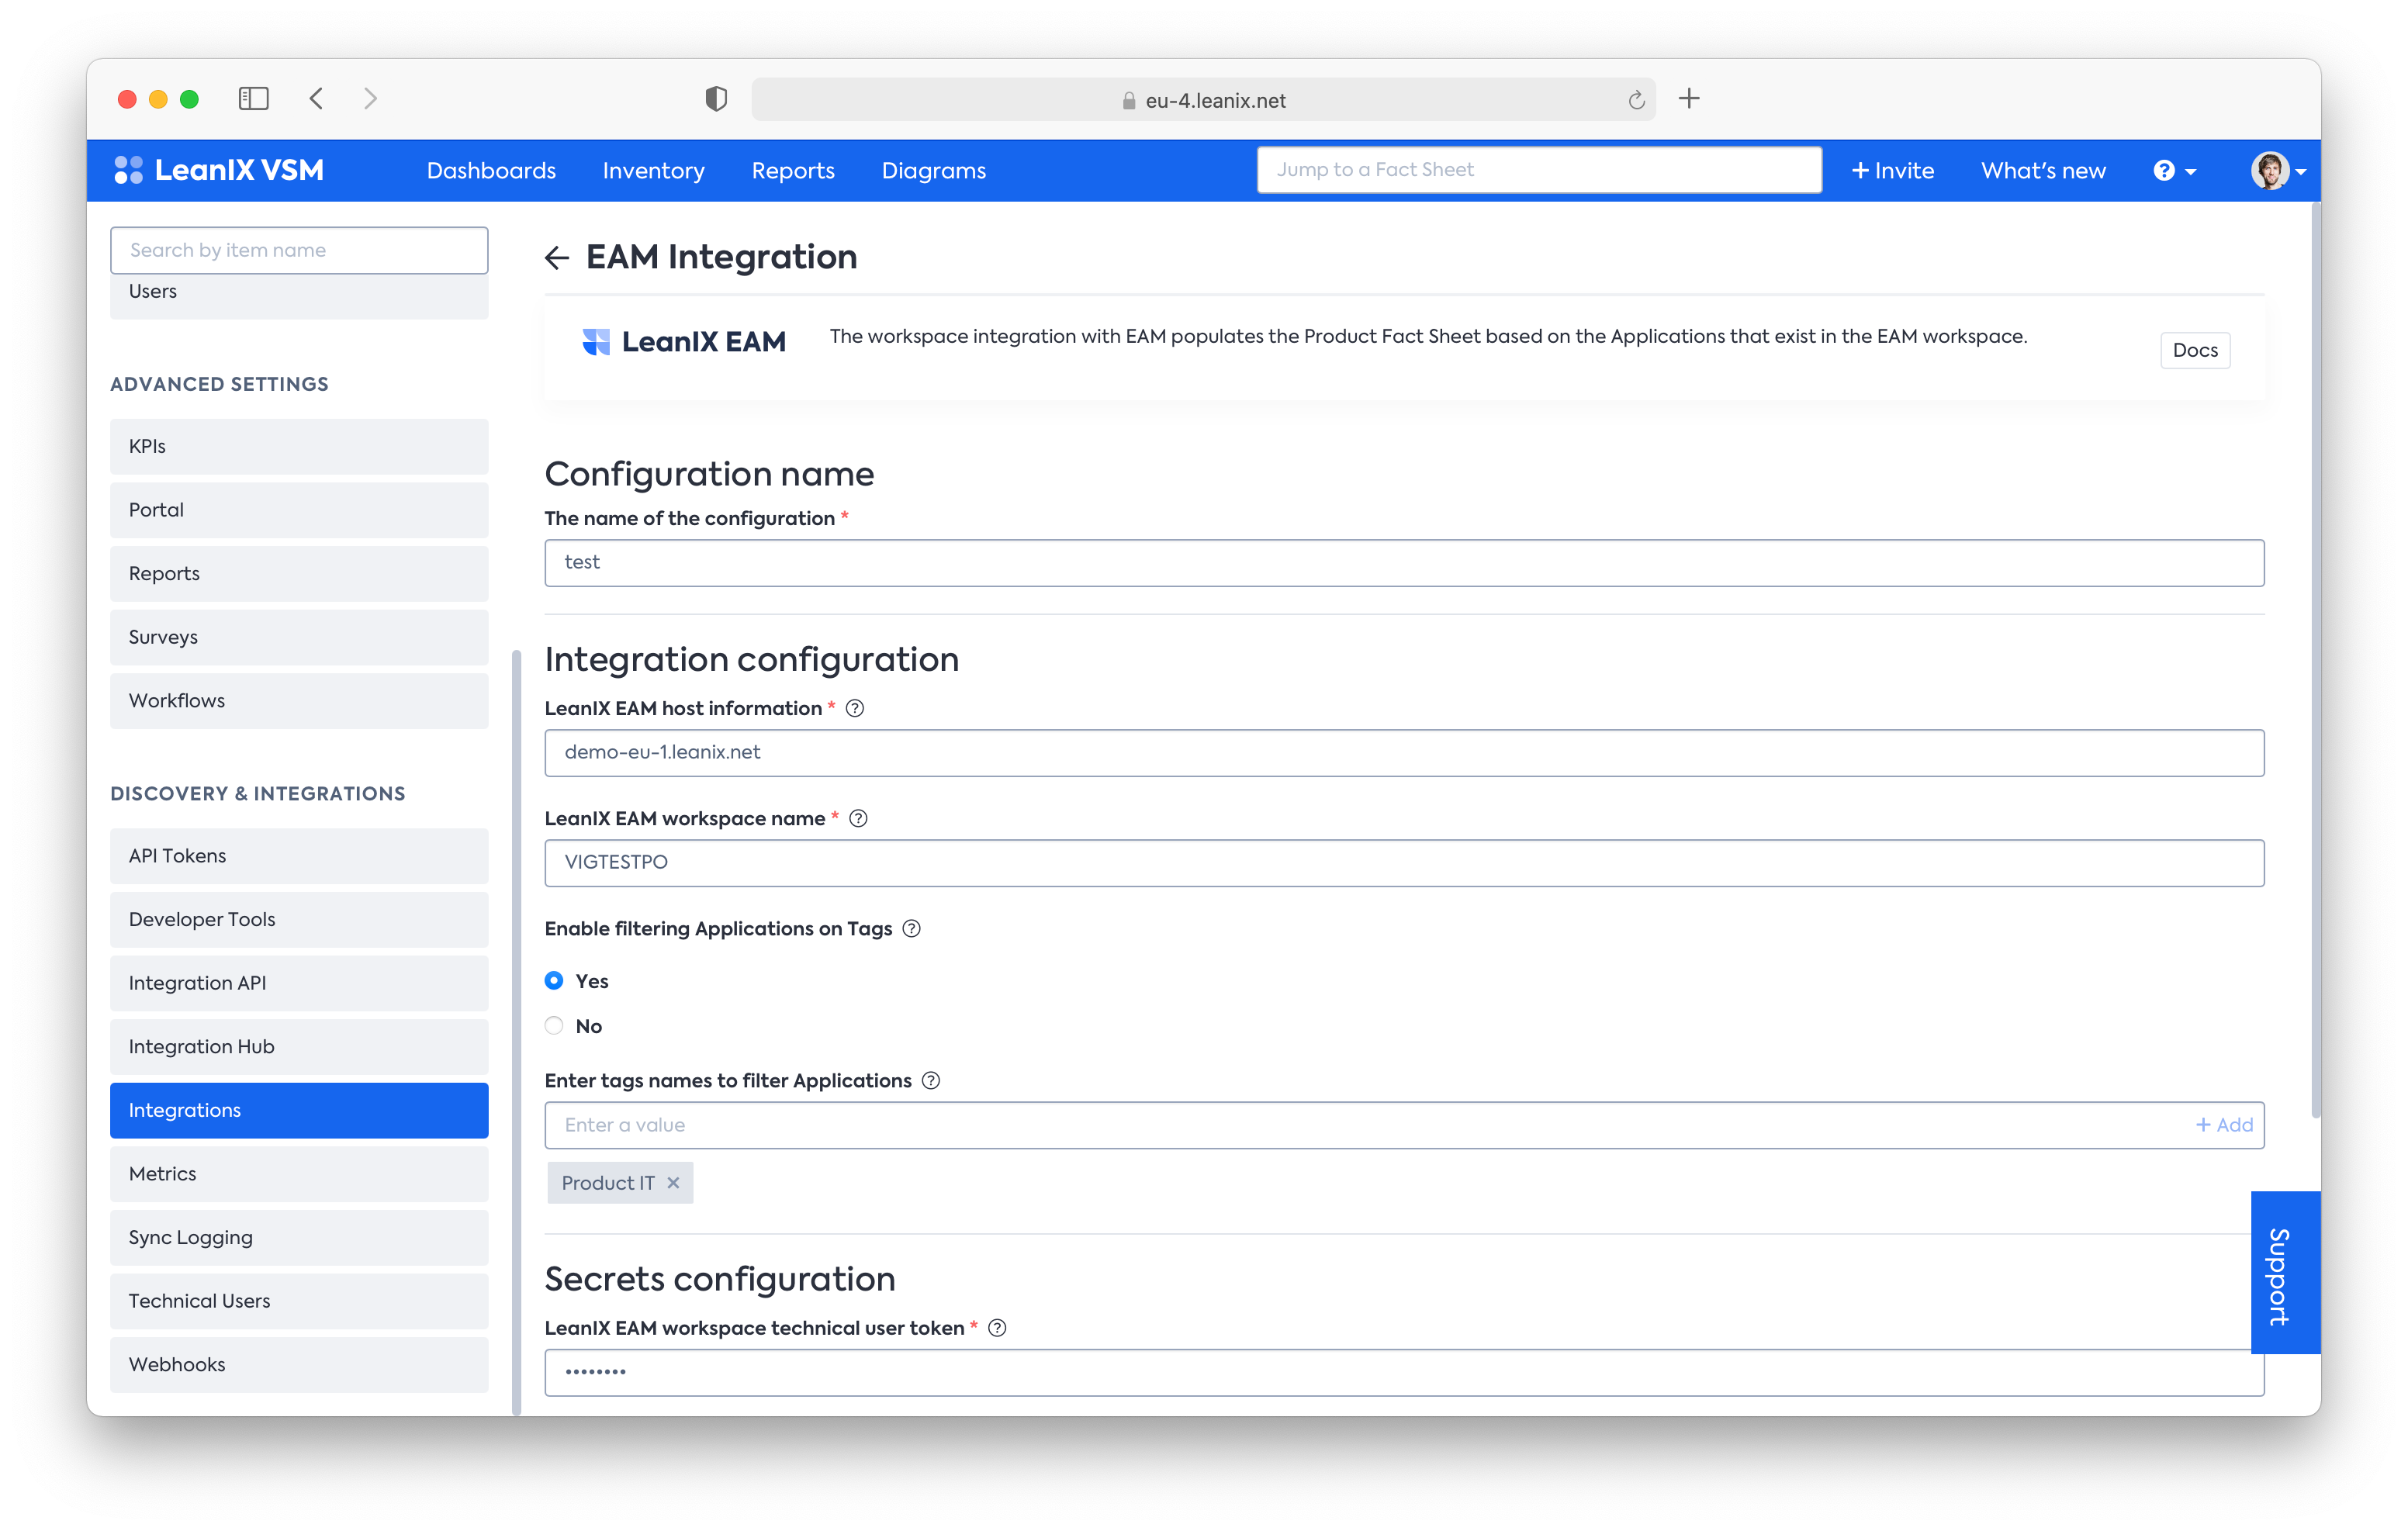This screenshot has height=1531, width=2408.
Task: Focus the Search by item name field
Action: (x=299, y=250)
